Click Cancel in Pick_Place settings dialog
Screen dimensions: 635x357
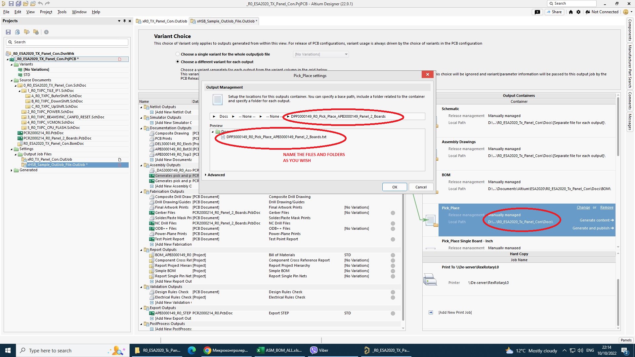(421, 187)
